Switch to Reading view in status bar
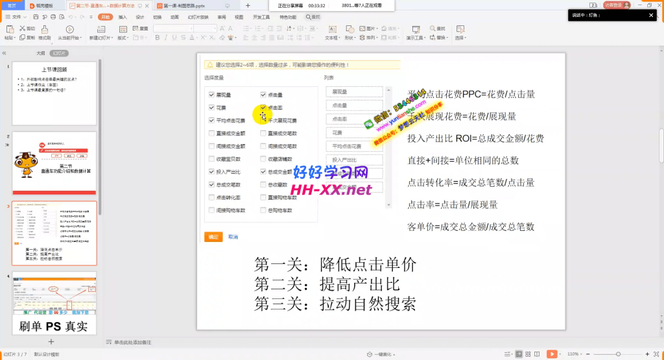Viewport: 664px width, 360px height. coord(537,354)
